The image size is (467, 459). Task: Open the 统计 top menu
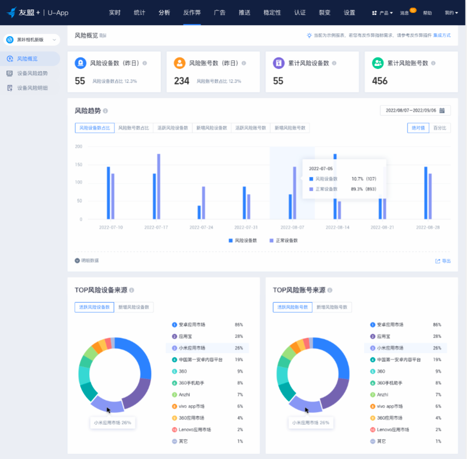click(139, 13)
